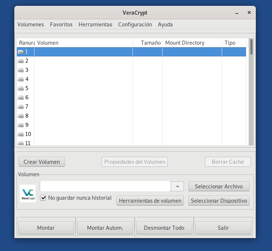This screenshot has height=251, width=272.
Task: Click the slot 10 drive icon
Action: (21, 134)
